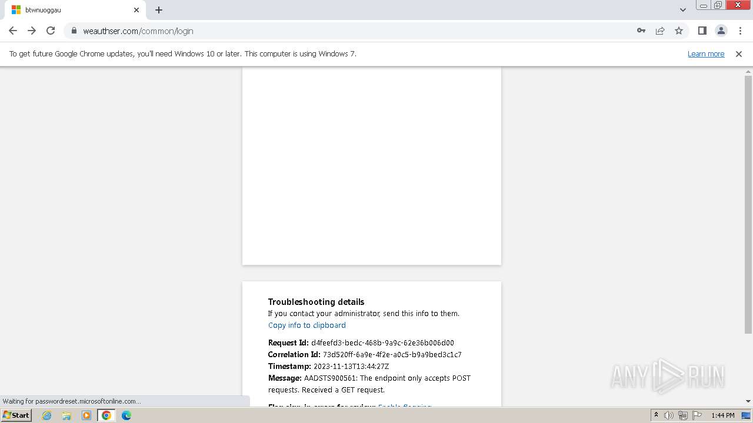Click Show desktop icon in tray

pos(747,415)
